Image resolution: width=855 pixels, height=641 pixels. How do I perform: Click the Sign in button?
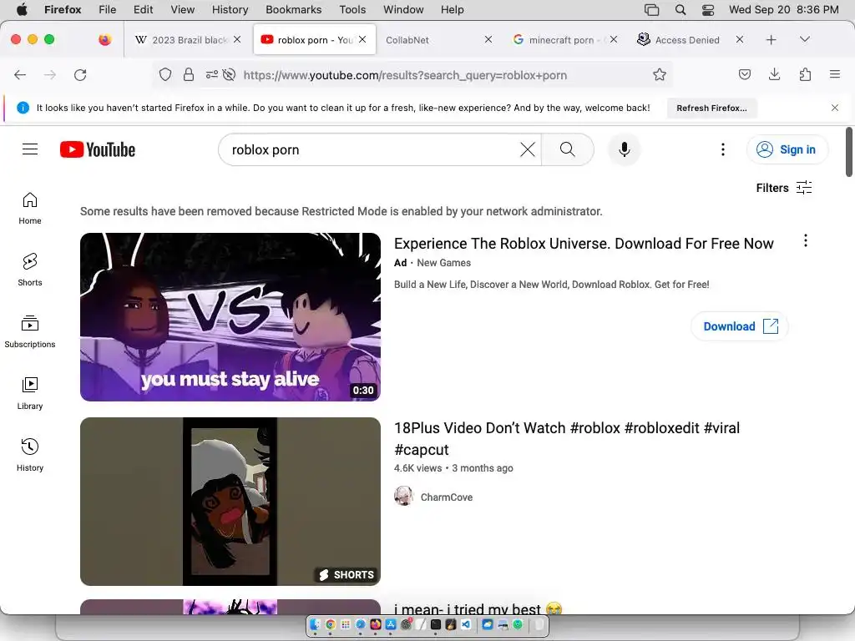coord(787,149)
